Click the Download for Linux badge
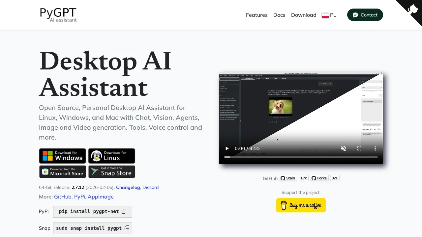This screenshot has height=237, width=422. (111, 156)
